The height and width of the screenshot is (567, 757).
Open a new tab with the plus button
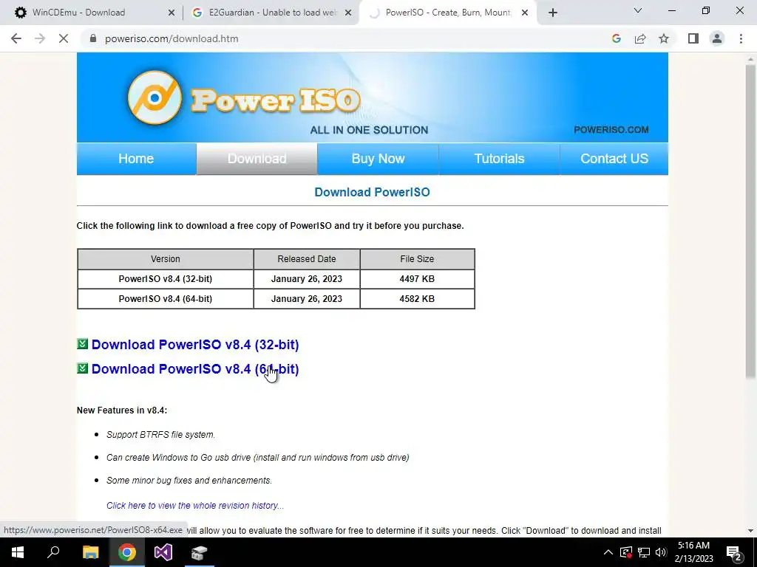pos(553,13)
